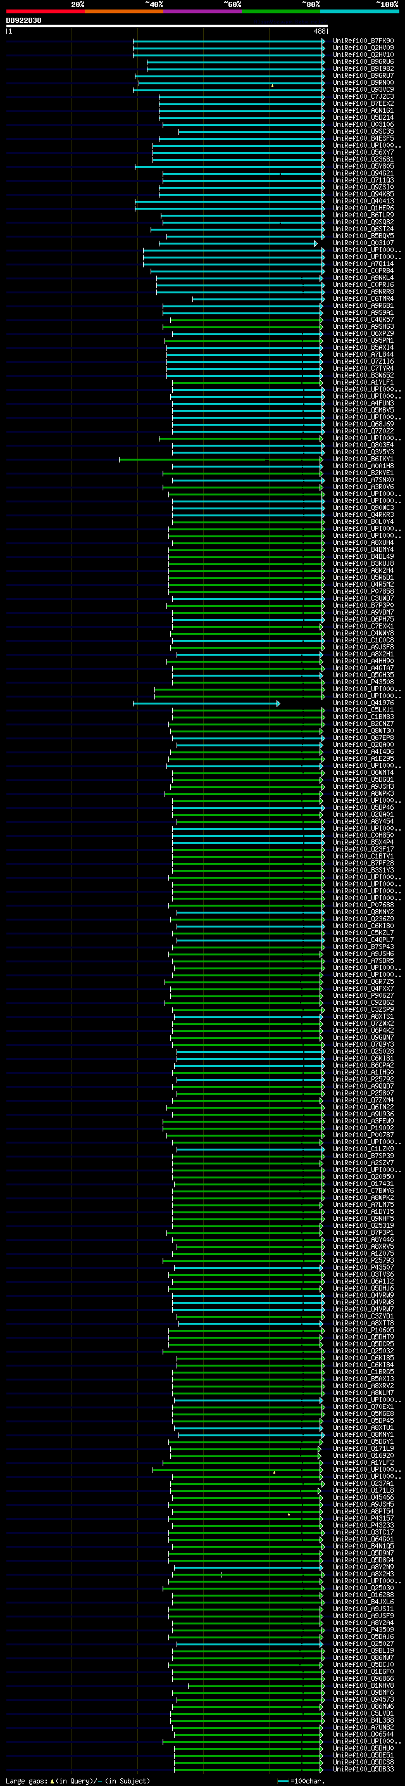
Task: Choose the UniRef100_C5LKJ1 label
Action: pyautogui.click(x=363, y=710)
